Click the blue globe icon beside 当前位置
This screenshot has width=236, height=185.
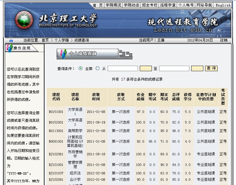11,41
